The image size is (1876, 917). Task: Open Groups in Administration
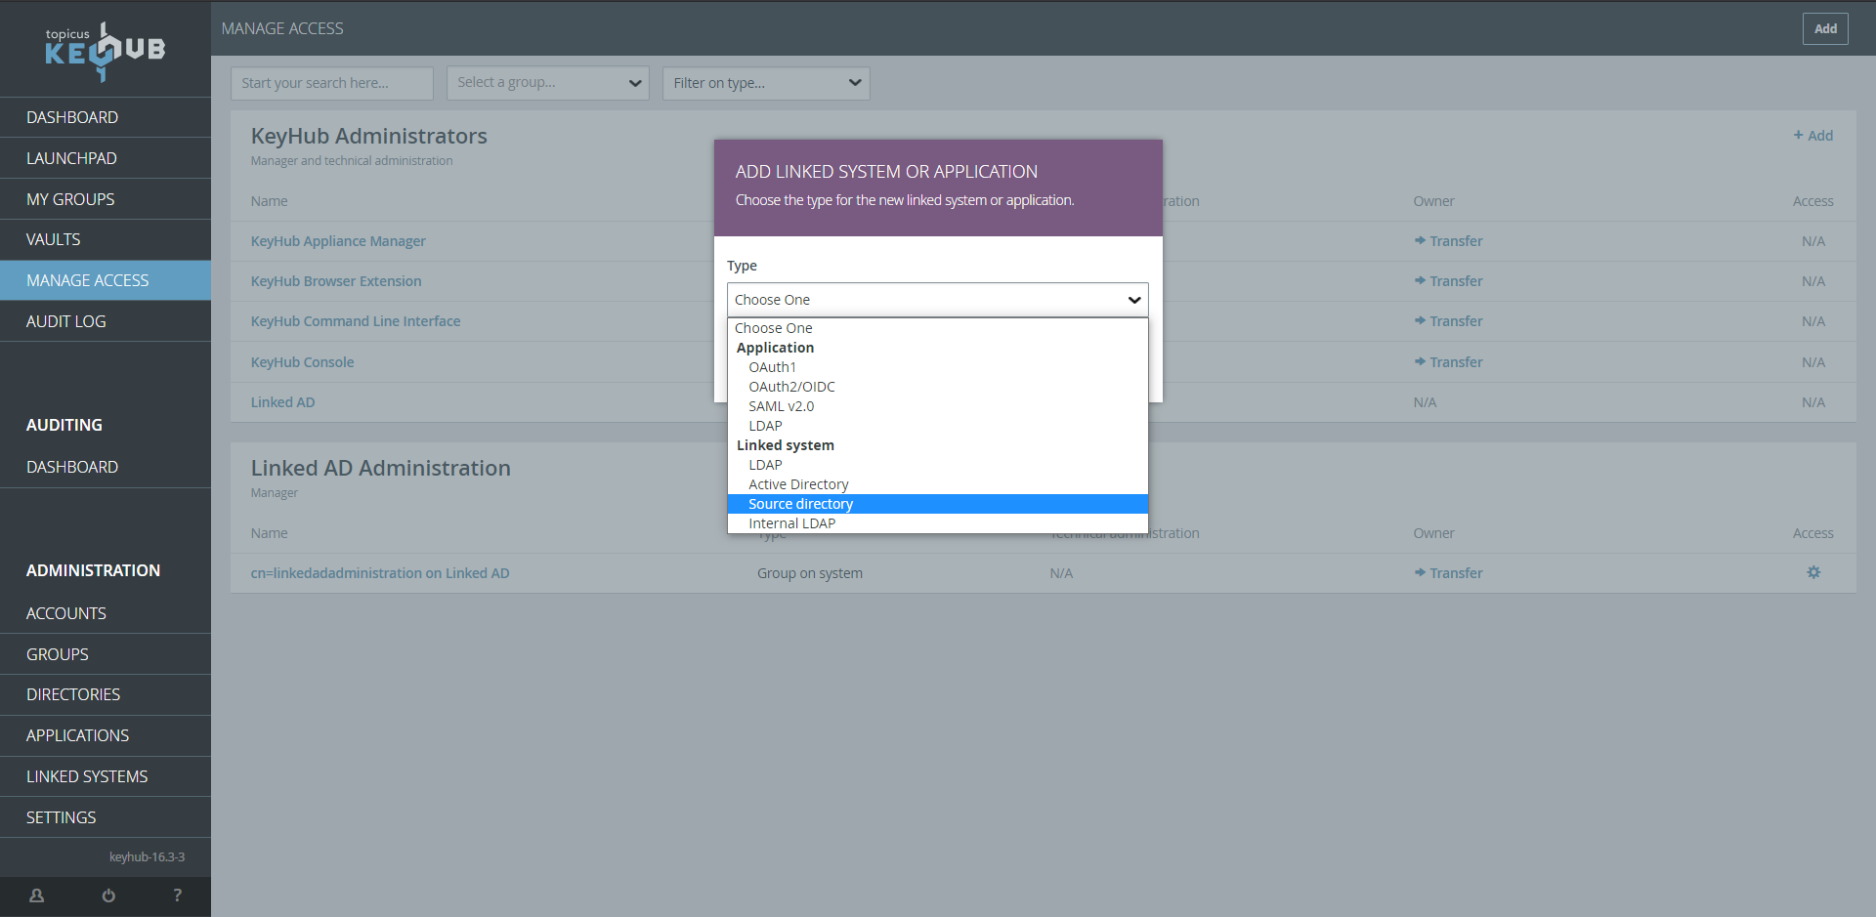(106, 654)
